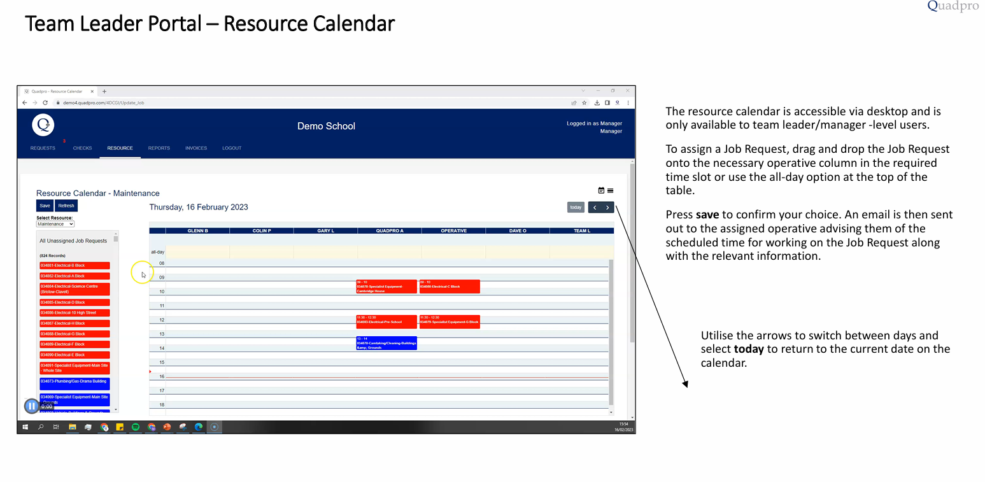Image resolution: width=985 pixels, height=482 pixels.
Task: Open event 034070-Caretaking/Cleaning-Buildings & Grounds
Action: point(386,343)
